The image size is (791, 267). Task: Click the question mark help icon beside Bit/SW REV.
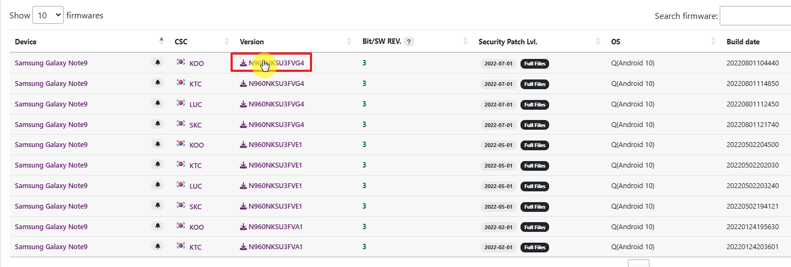409,42
